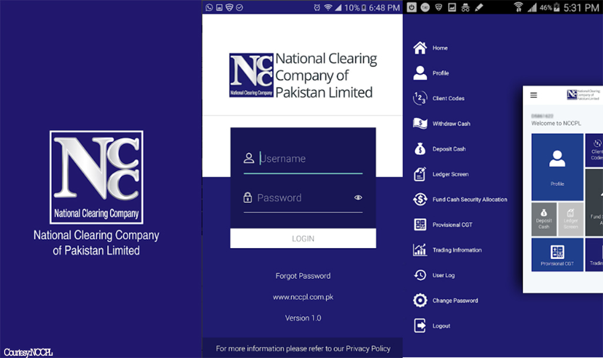
Task: Open Client Codes from side menu icon
Action: click(420, 99)
